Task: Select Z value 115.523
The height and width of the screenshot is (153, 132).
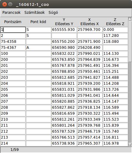Action: pos(115,119)
